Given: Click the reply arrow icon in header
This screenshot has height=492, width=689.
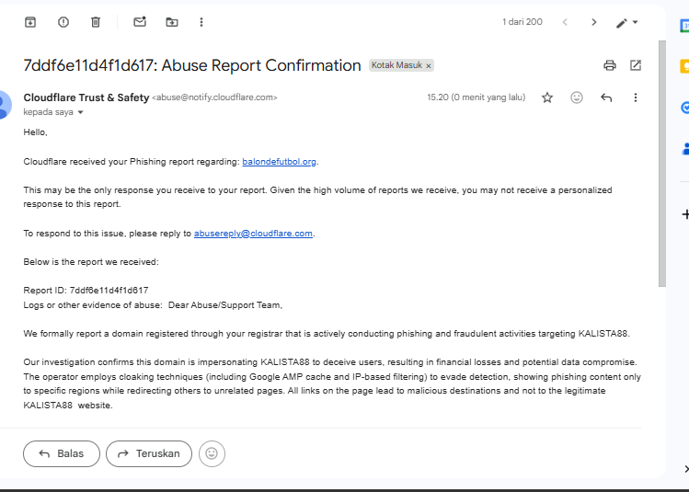Looking at the screenshot, I should (606, 97).
